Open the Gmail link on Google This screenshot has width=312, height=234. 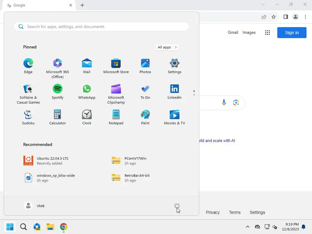(x=233, y=32)
